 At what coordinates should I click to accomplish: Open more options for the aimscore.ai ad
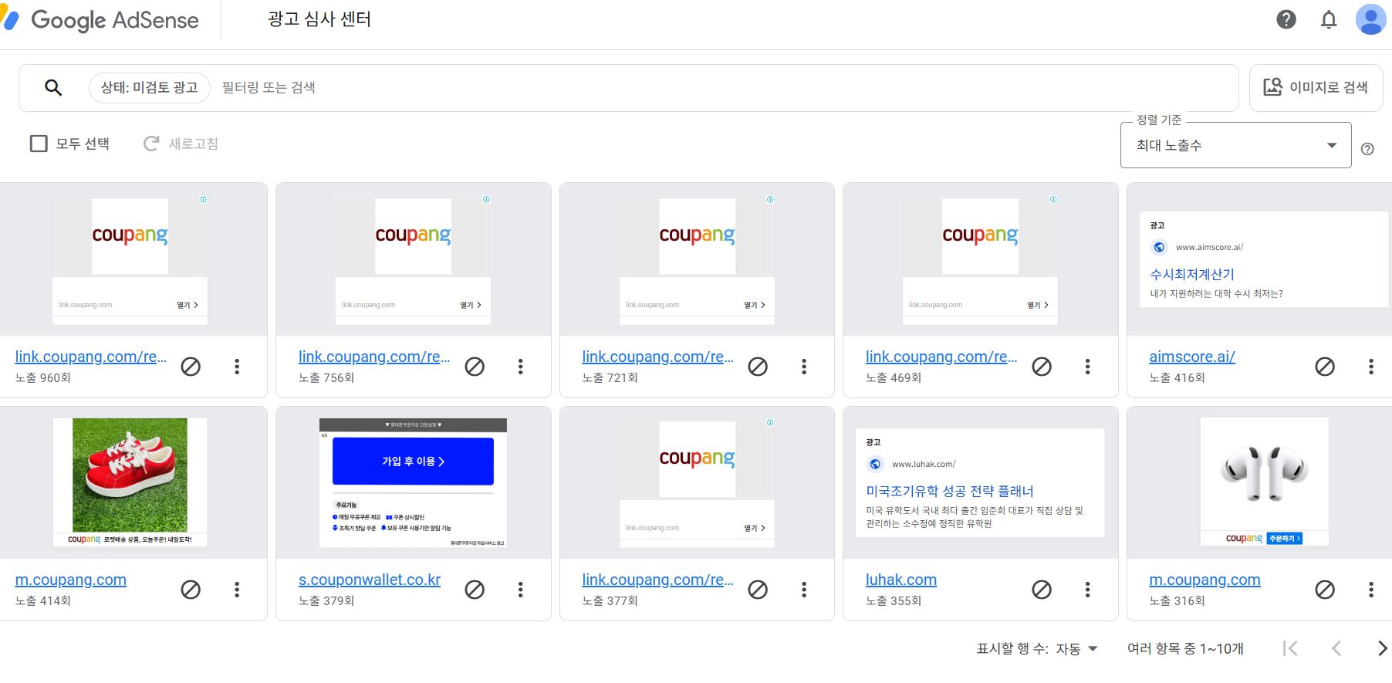[x=1371, y=367]
